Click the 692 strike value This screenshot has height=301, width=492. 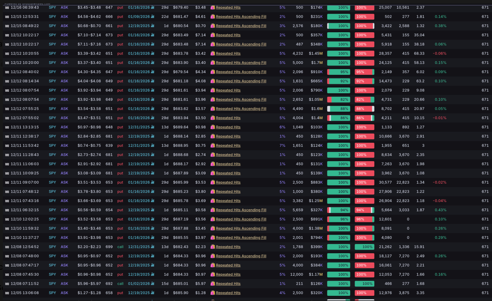(x=109, y=284)
